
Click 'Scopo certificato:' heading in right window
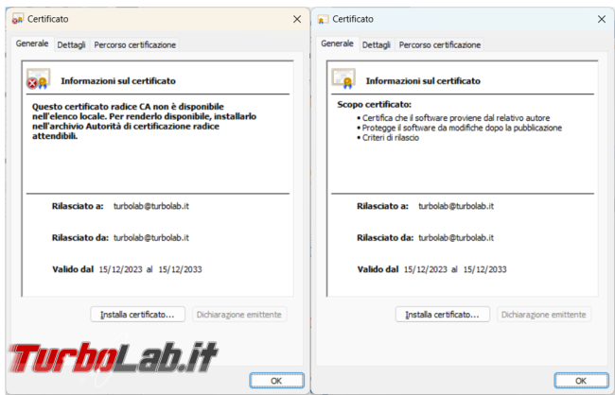[x=374, y=105]
